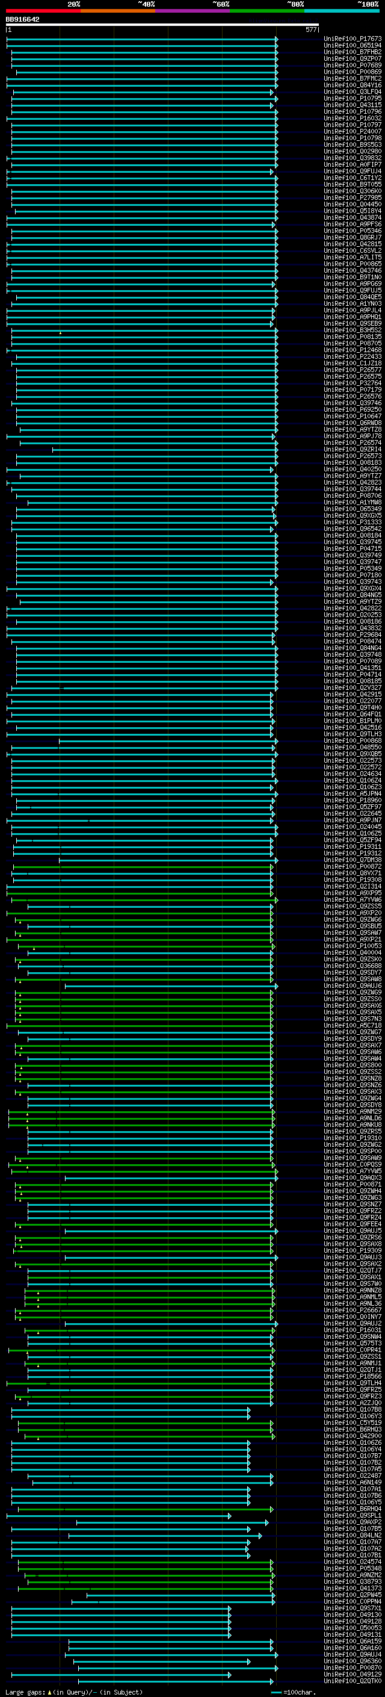
Task: Select label UniRef100_Q84QE5
Action: [353, 297]
